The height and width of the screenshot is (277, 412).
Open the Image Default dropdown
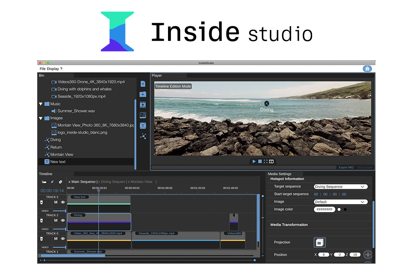pyautogui.click(x=341, y=202)
